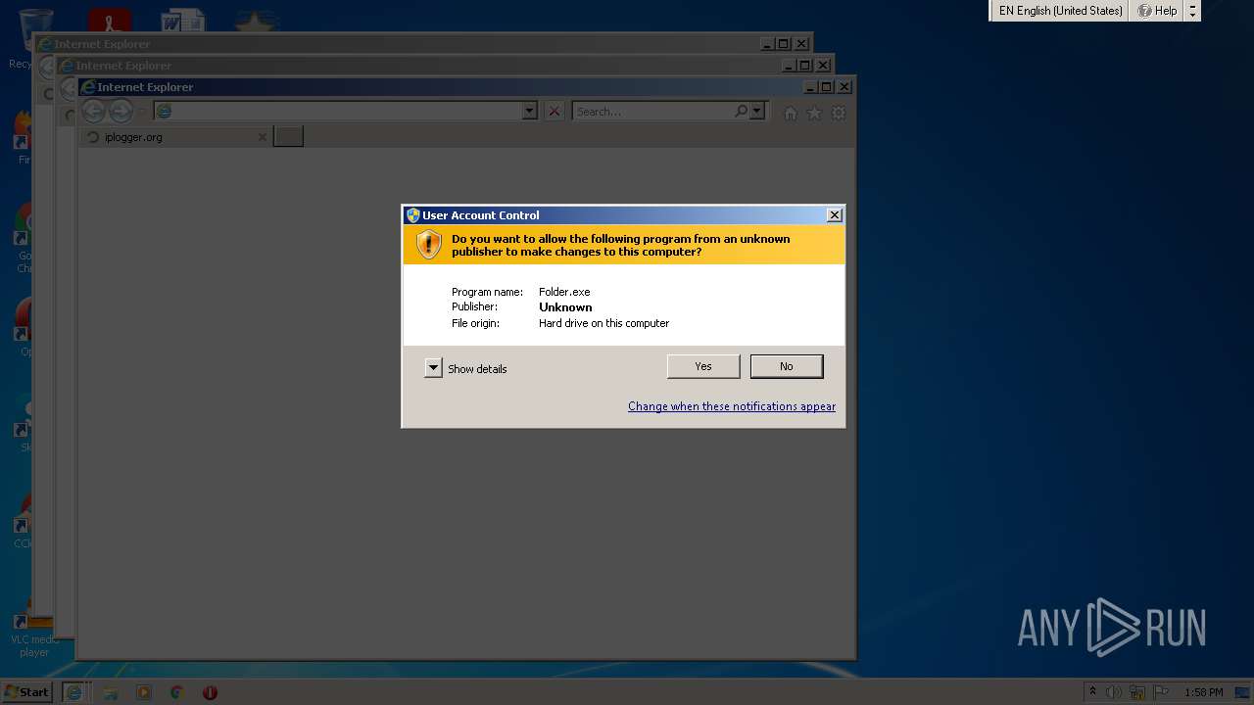Click the Action Center flag icon

(x=1160, y=692)
